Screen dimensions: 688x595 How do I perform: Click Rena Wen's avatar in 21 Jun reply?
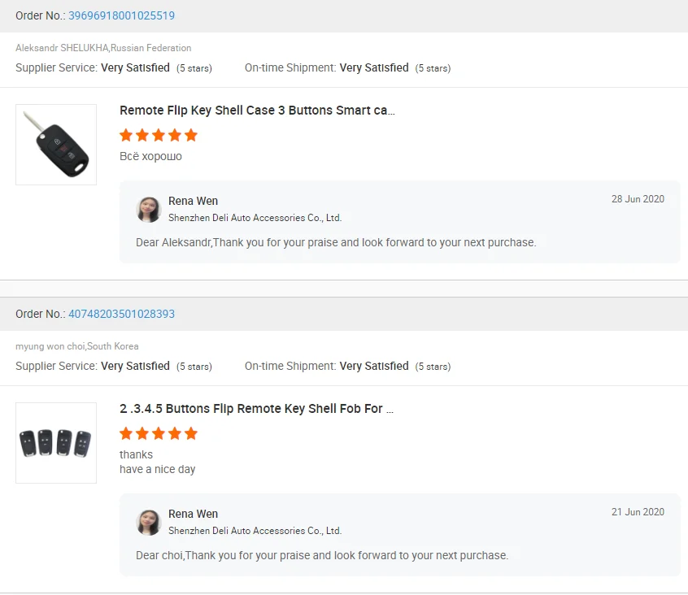tap(149, 523)
